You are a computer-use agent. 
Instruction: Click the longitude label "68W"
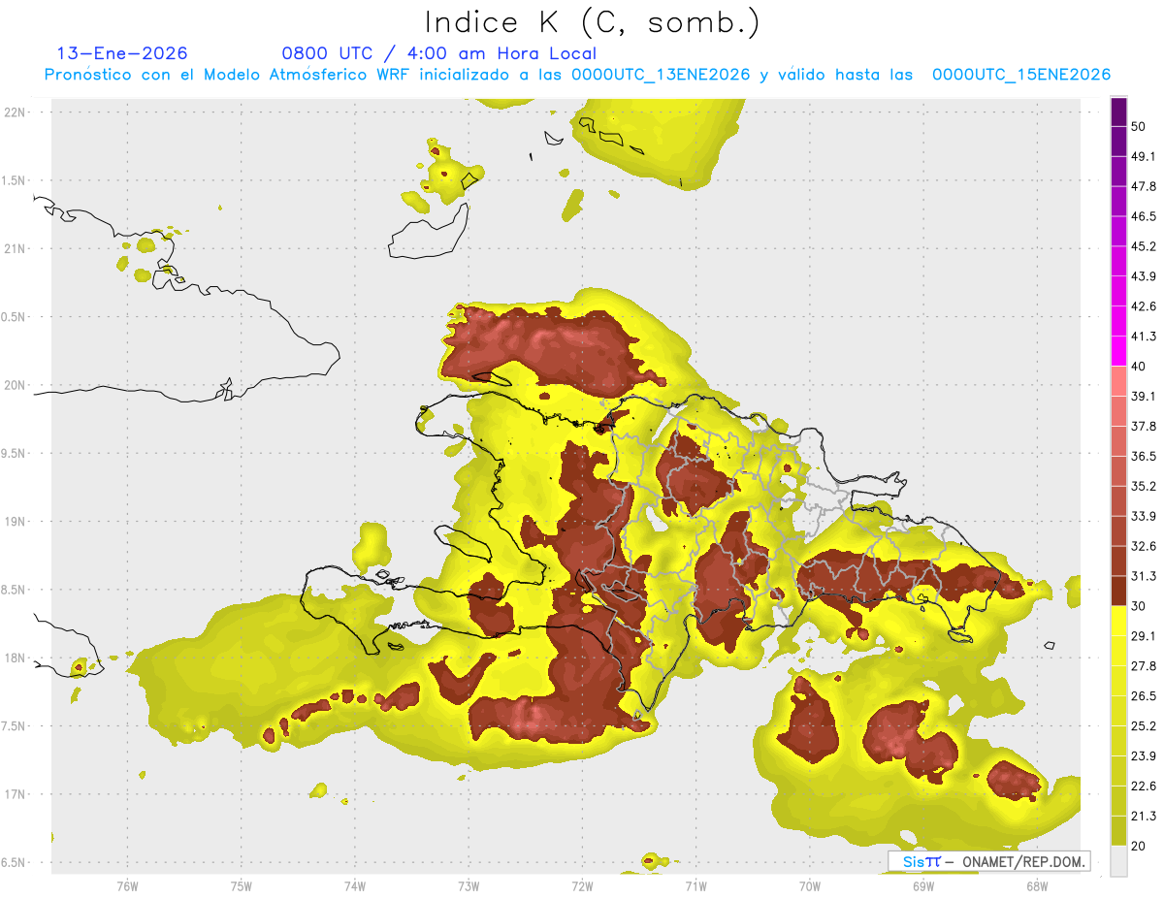[x=1036, y=885]
